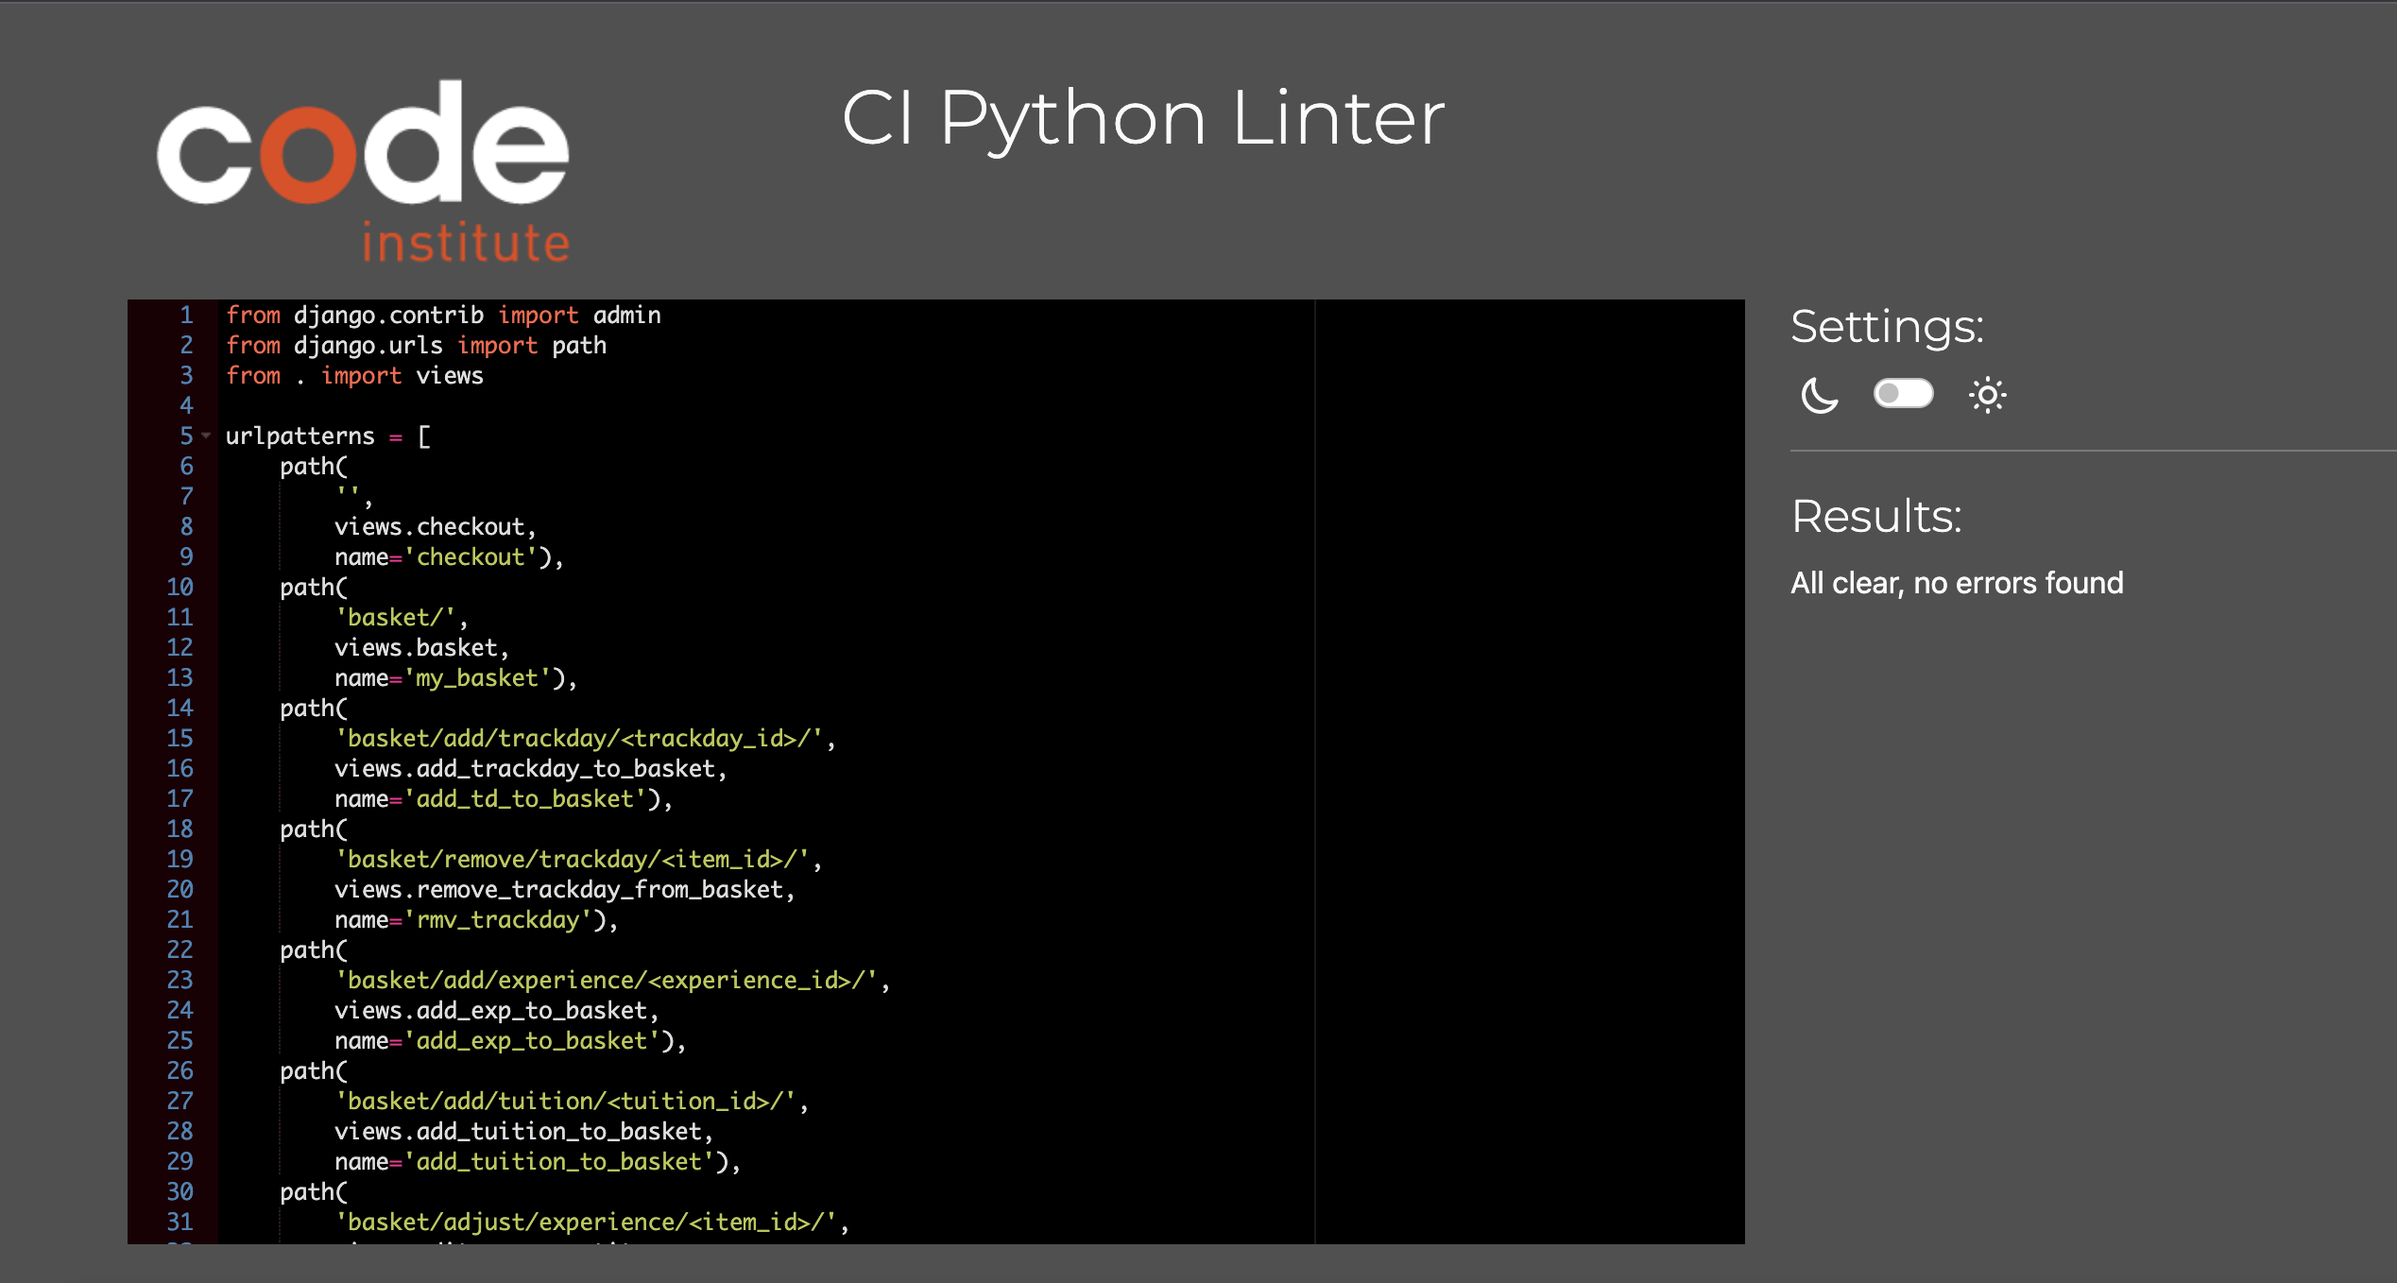Image resolution: width=2397 pixels, height=1283 pixels.
Task: Click 'from django.urls import path' line
Action: (416, 345)
